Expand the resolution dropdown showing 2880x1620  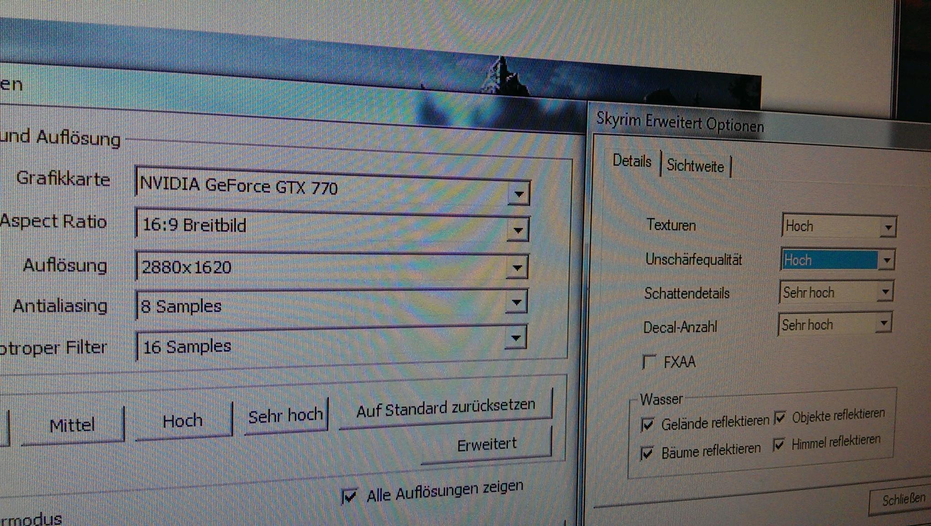332,266
